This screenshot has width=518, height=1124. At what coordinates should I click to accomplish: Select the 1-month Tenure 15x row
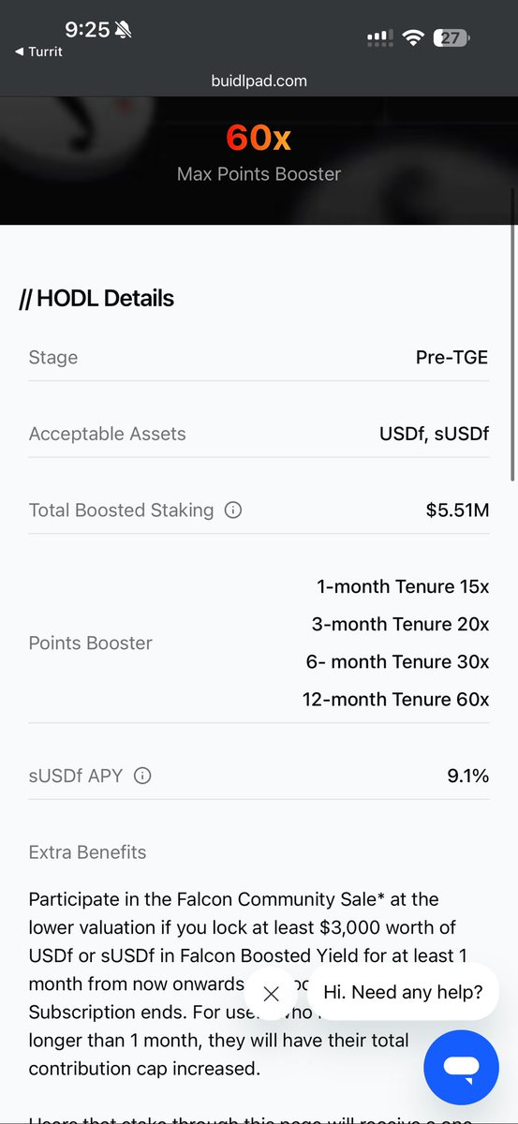pyautogui.click(x=403, y=587)
